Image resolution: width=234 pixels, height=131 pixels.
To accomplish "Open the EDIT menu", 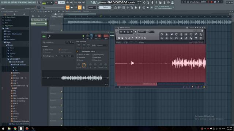I will (6, 3).
